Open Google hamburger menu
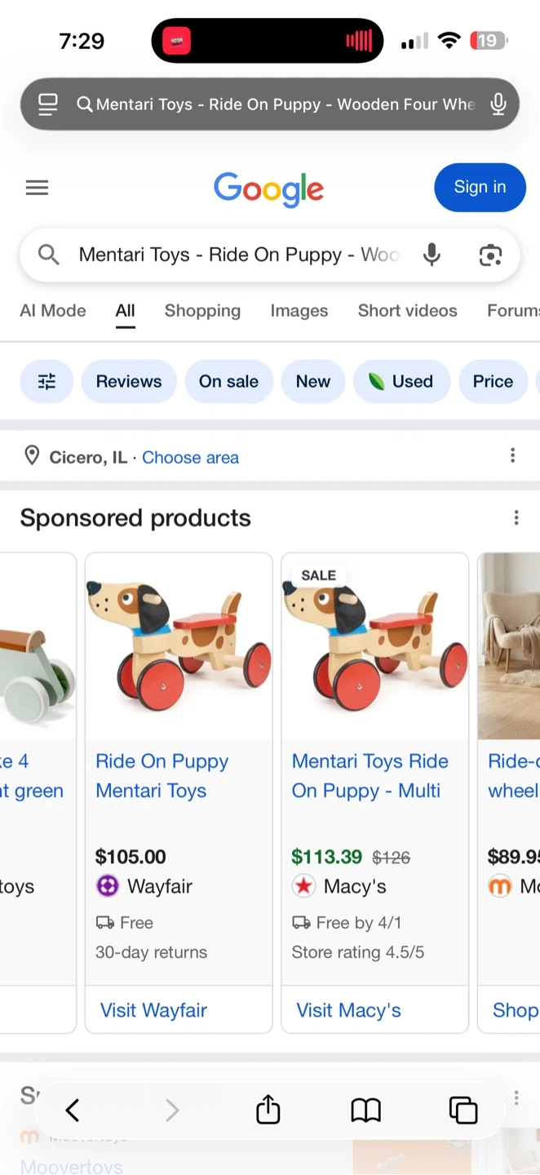 37,188
